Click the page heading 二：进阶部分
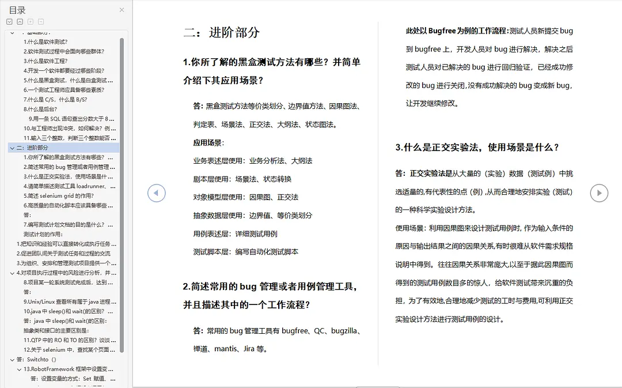Viewport: 622px width, 388px height. [221, 32]
